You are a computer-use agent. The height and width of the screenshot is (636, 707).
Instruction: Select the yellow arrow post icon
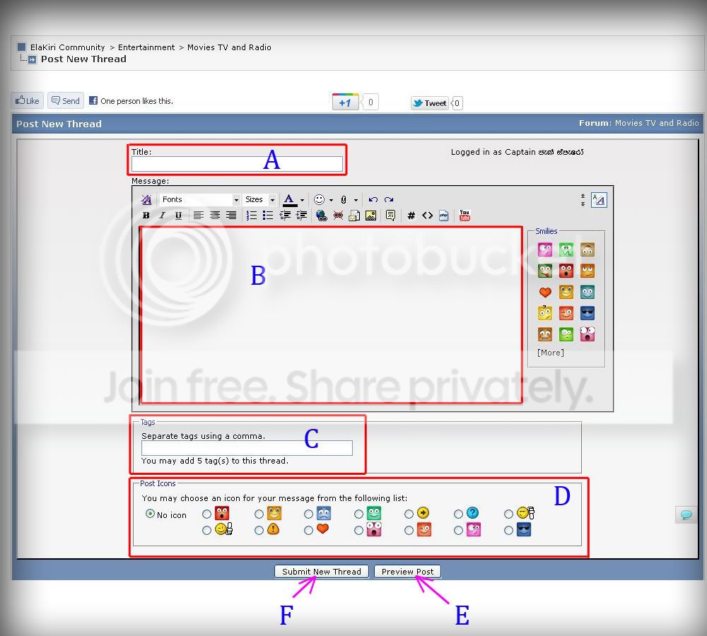tap(409, 514)
